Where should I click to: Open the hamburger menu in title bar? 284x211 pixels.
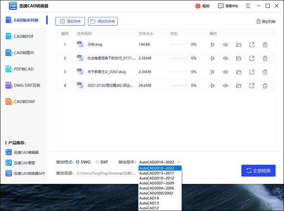[248, 6]
